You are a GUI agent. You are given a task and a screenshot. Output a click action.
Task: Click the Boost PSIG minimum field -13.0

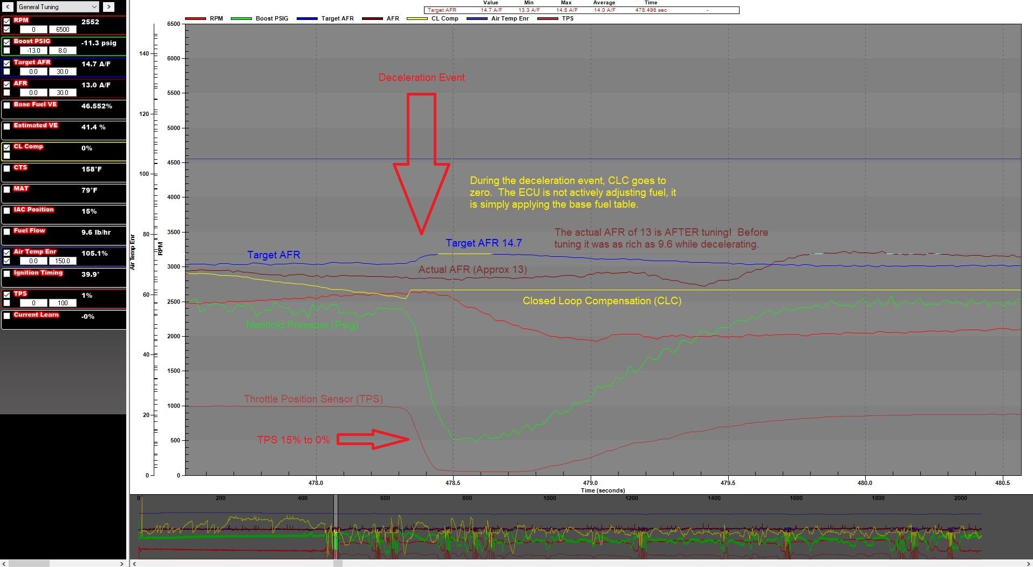[x=33, y=51]
